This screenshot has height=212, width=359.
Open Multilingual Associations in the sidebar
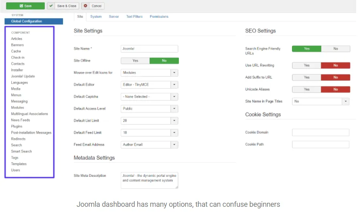(30, 114)
